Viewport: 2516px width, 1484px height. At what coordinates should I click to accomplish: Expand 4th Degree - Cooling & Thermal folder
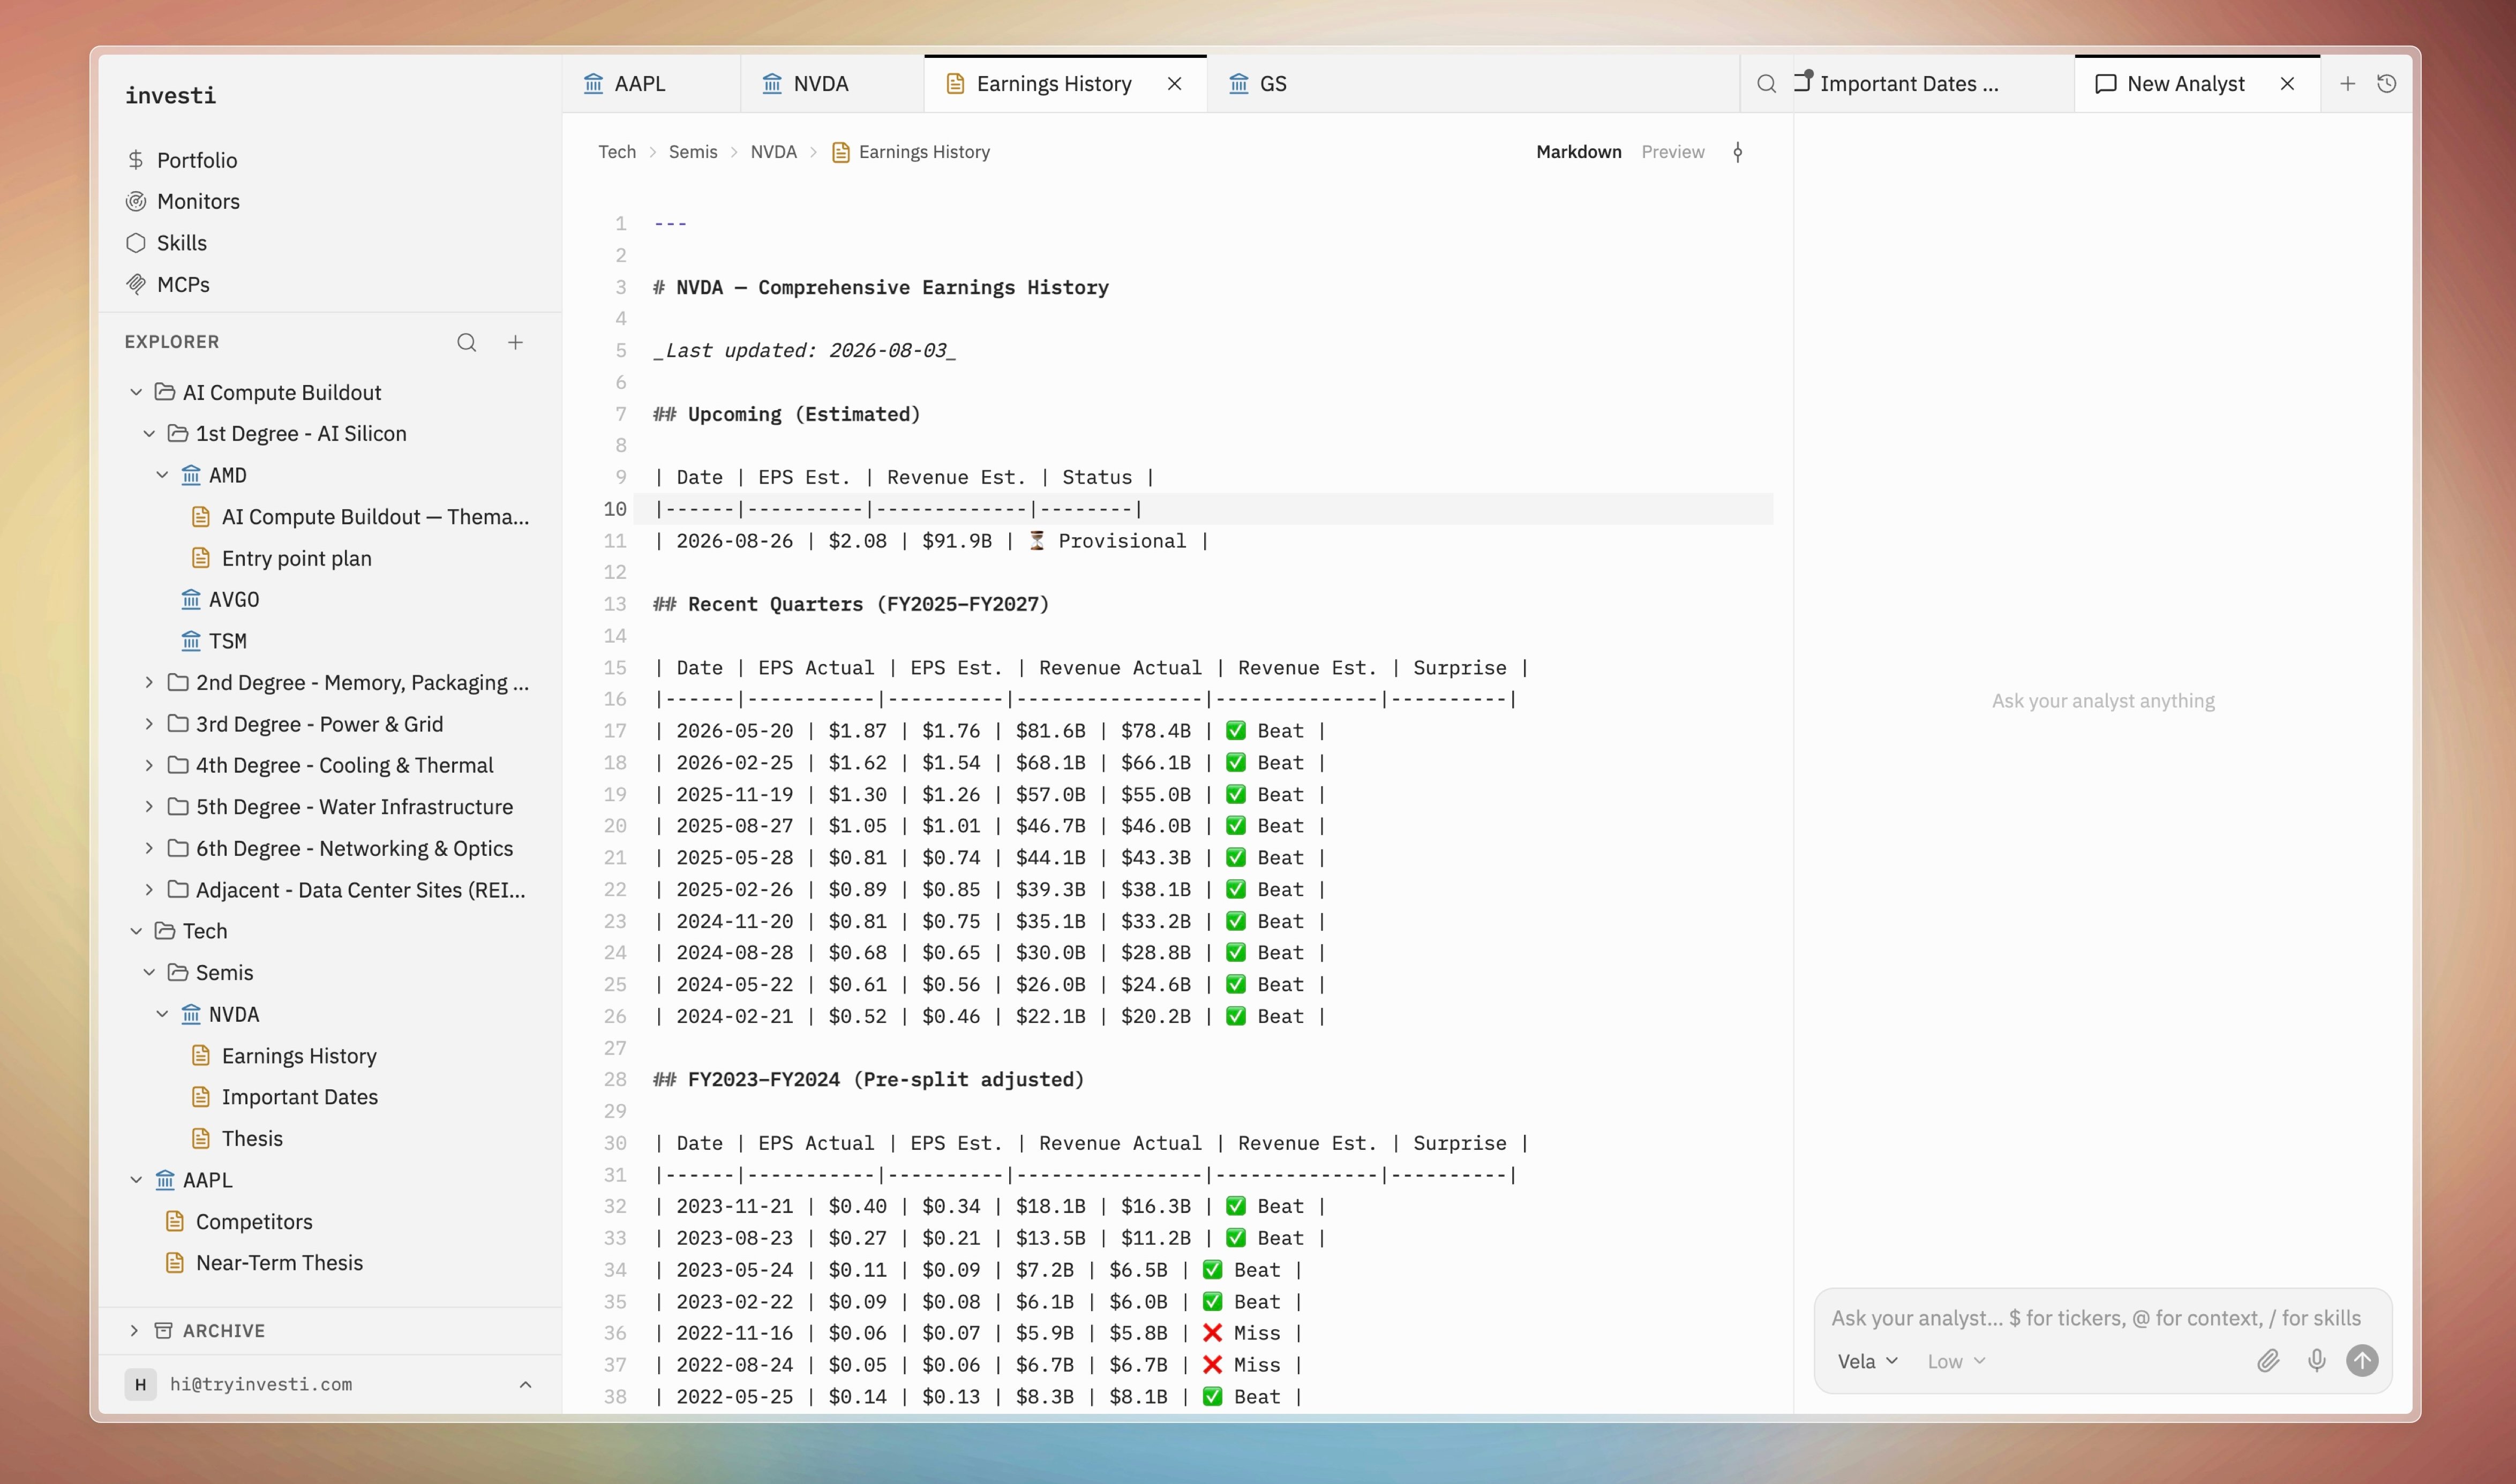pos(149,765)
